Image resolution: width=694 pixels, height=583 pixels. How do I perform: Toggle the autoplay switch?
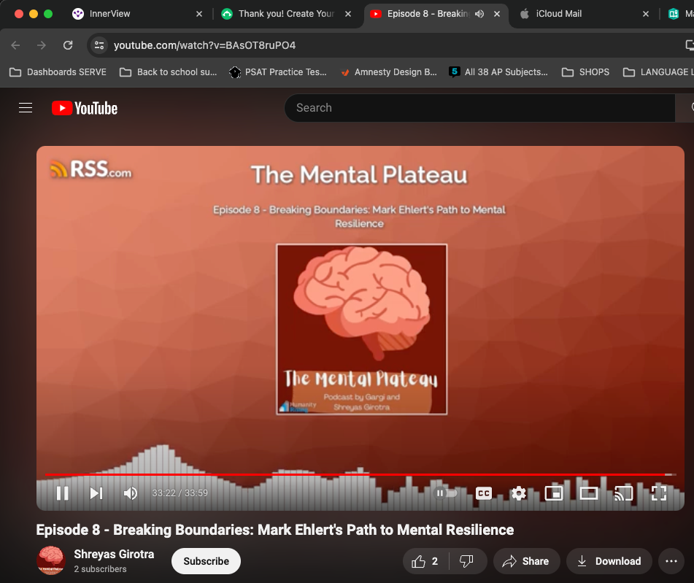click(x=446, y=493)
